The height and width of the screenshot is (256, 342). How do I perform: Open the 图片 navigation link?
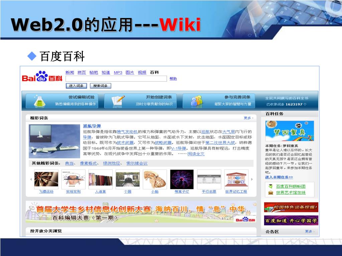(130, 72)
